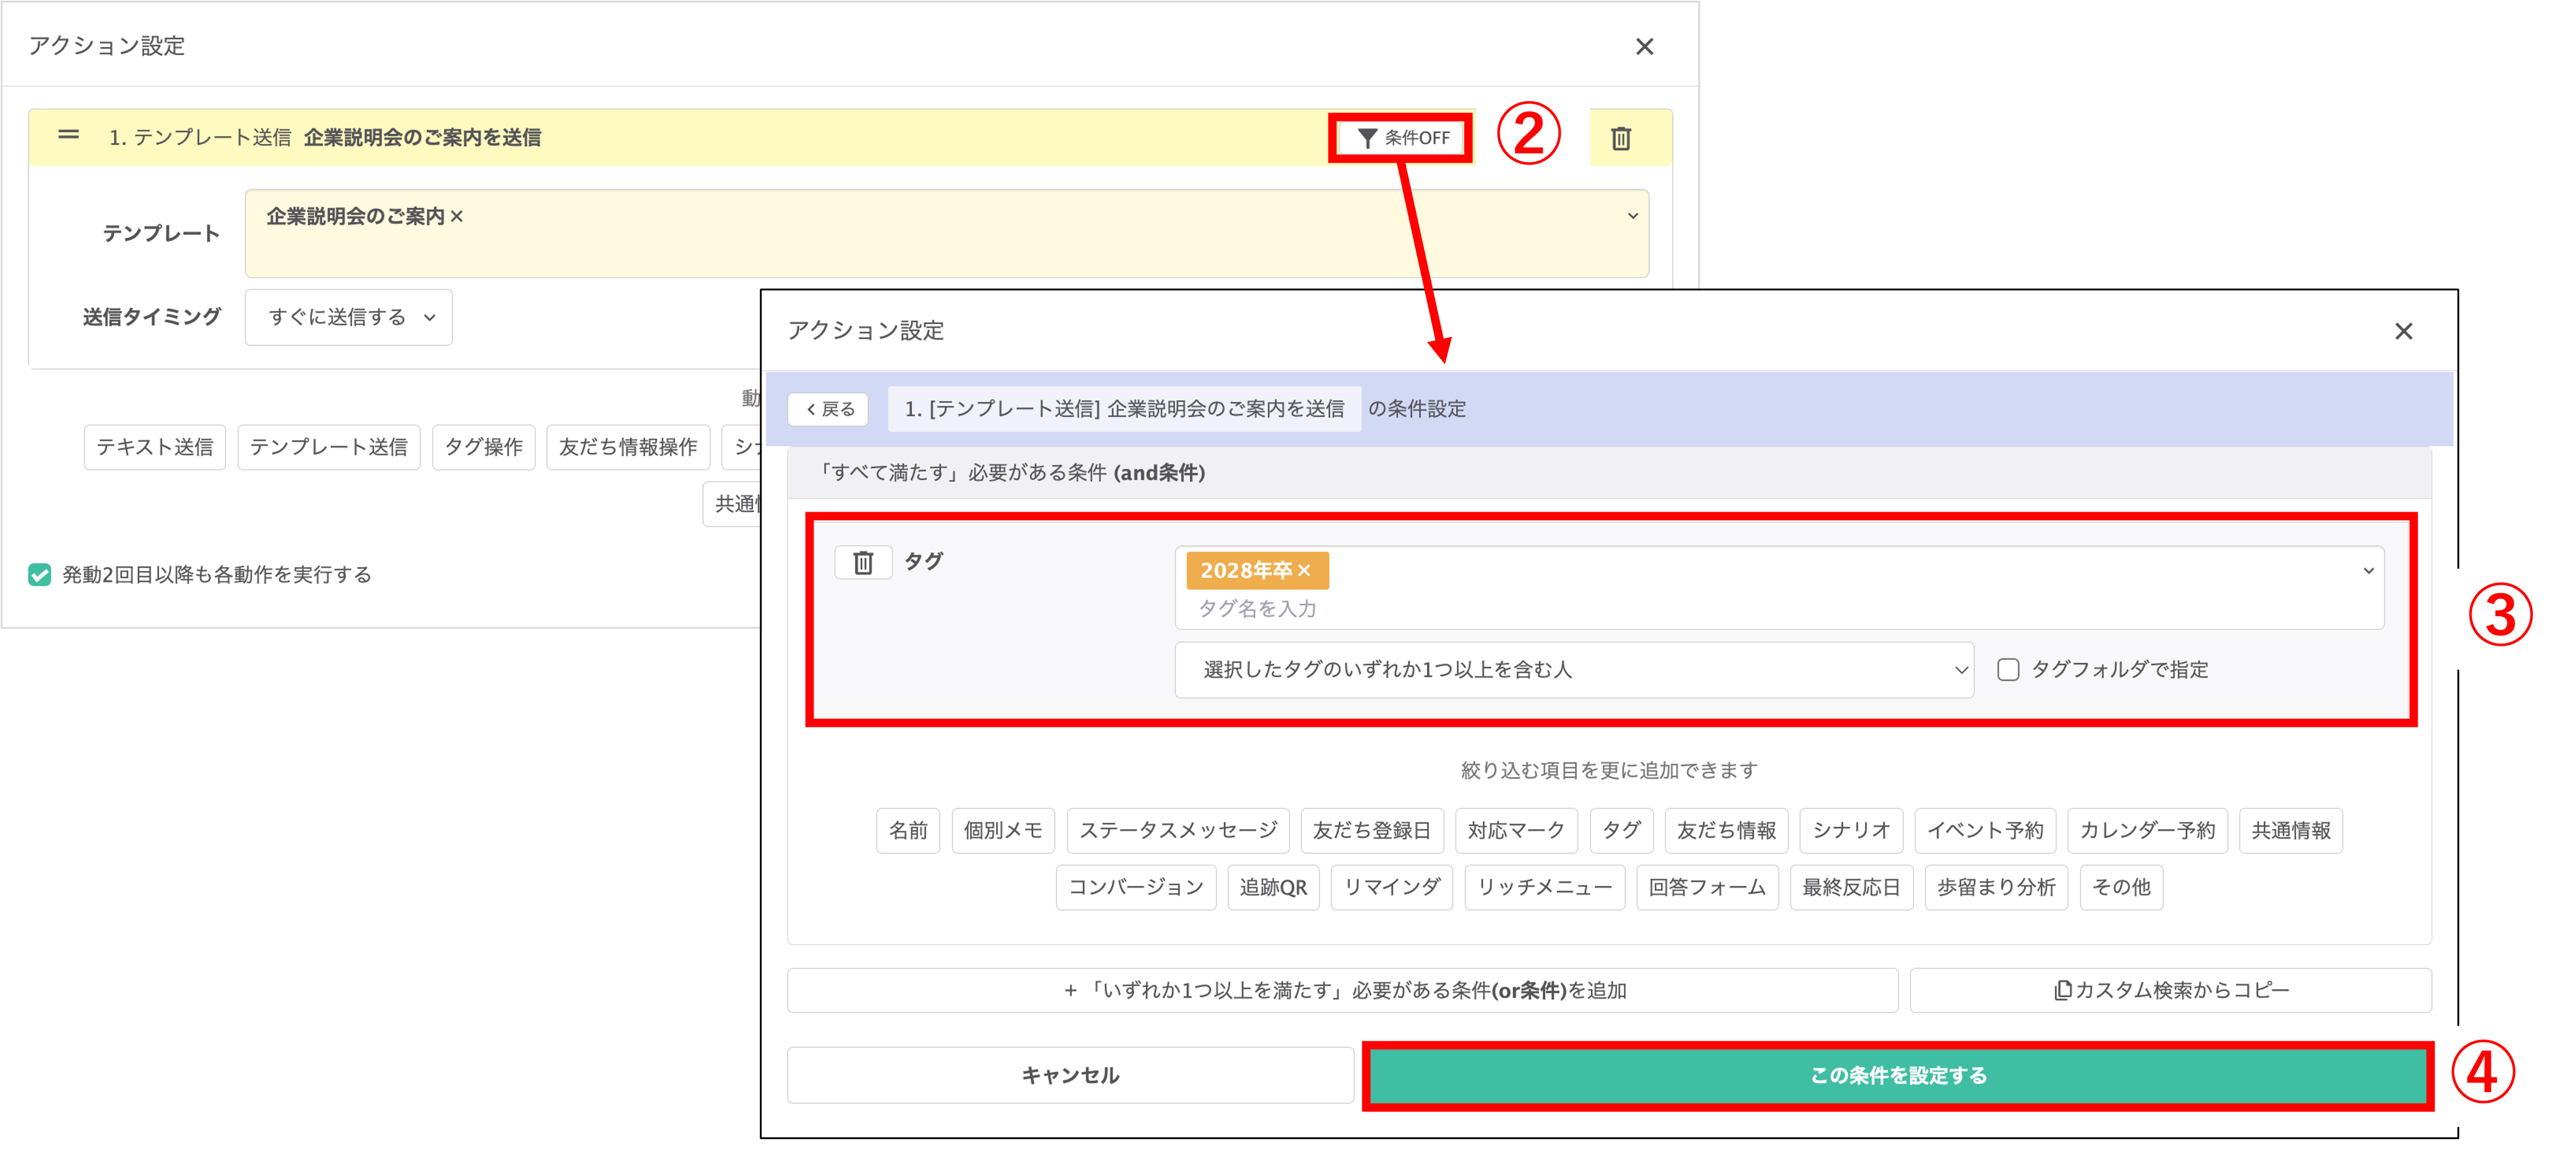Close the condition settings dialog
The image size is (2576, 1158).
coord(2403,331)
